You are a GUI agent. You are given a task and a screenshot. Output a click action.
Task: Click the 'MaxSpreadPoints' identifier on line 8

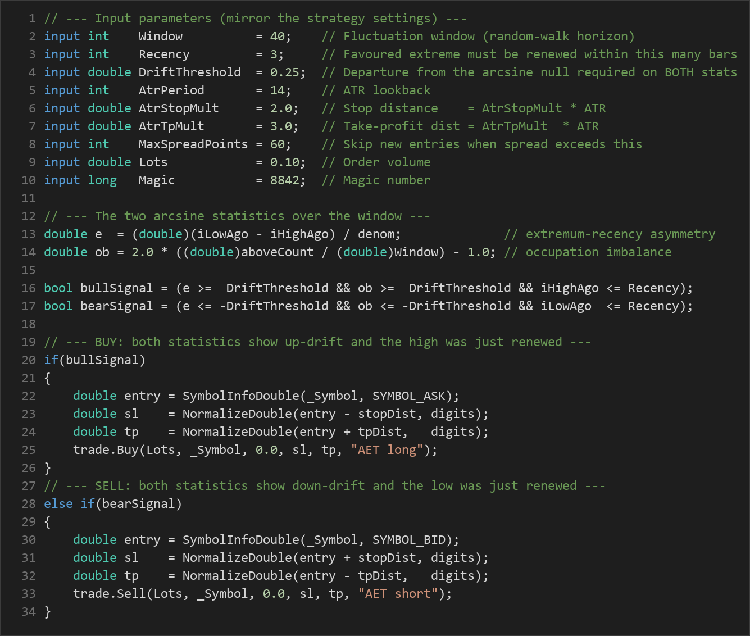(x=193, y=144)
